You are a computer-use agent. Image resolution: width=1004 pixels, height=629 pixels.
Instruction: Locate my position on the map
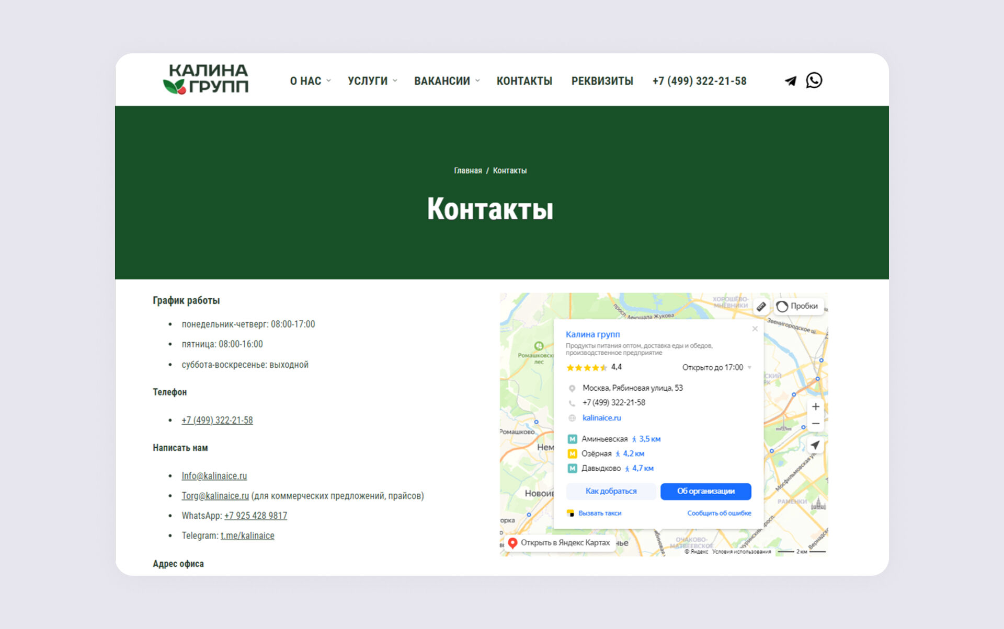click(x=815, y=445)
